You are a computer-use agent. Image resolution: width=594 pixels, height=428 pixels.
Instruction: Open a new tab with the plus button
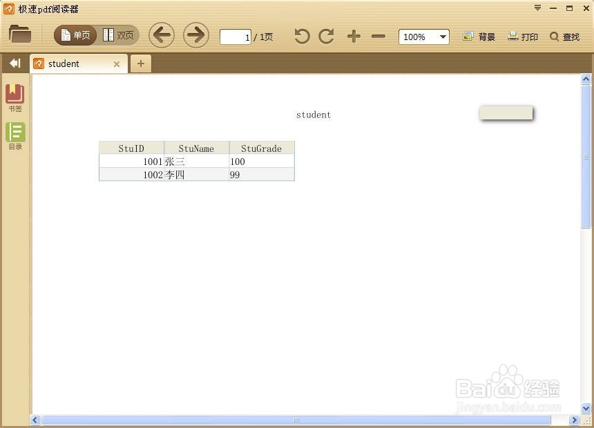(141, 63)
